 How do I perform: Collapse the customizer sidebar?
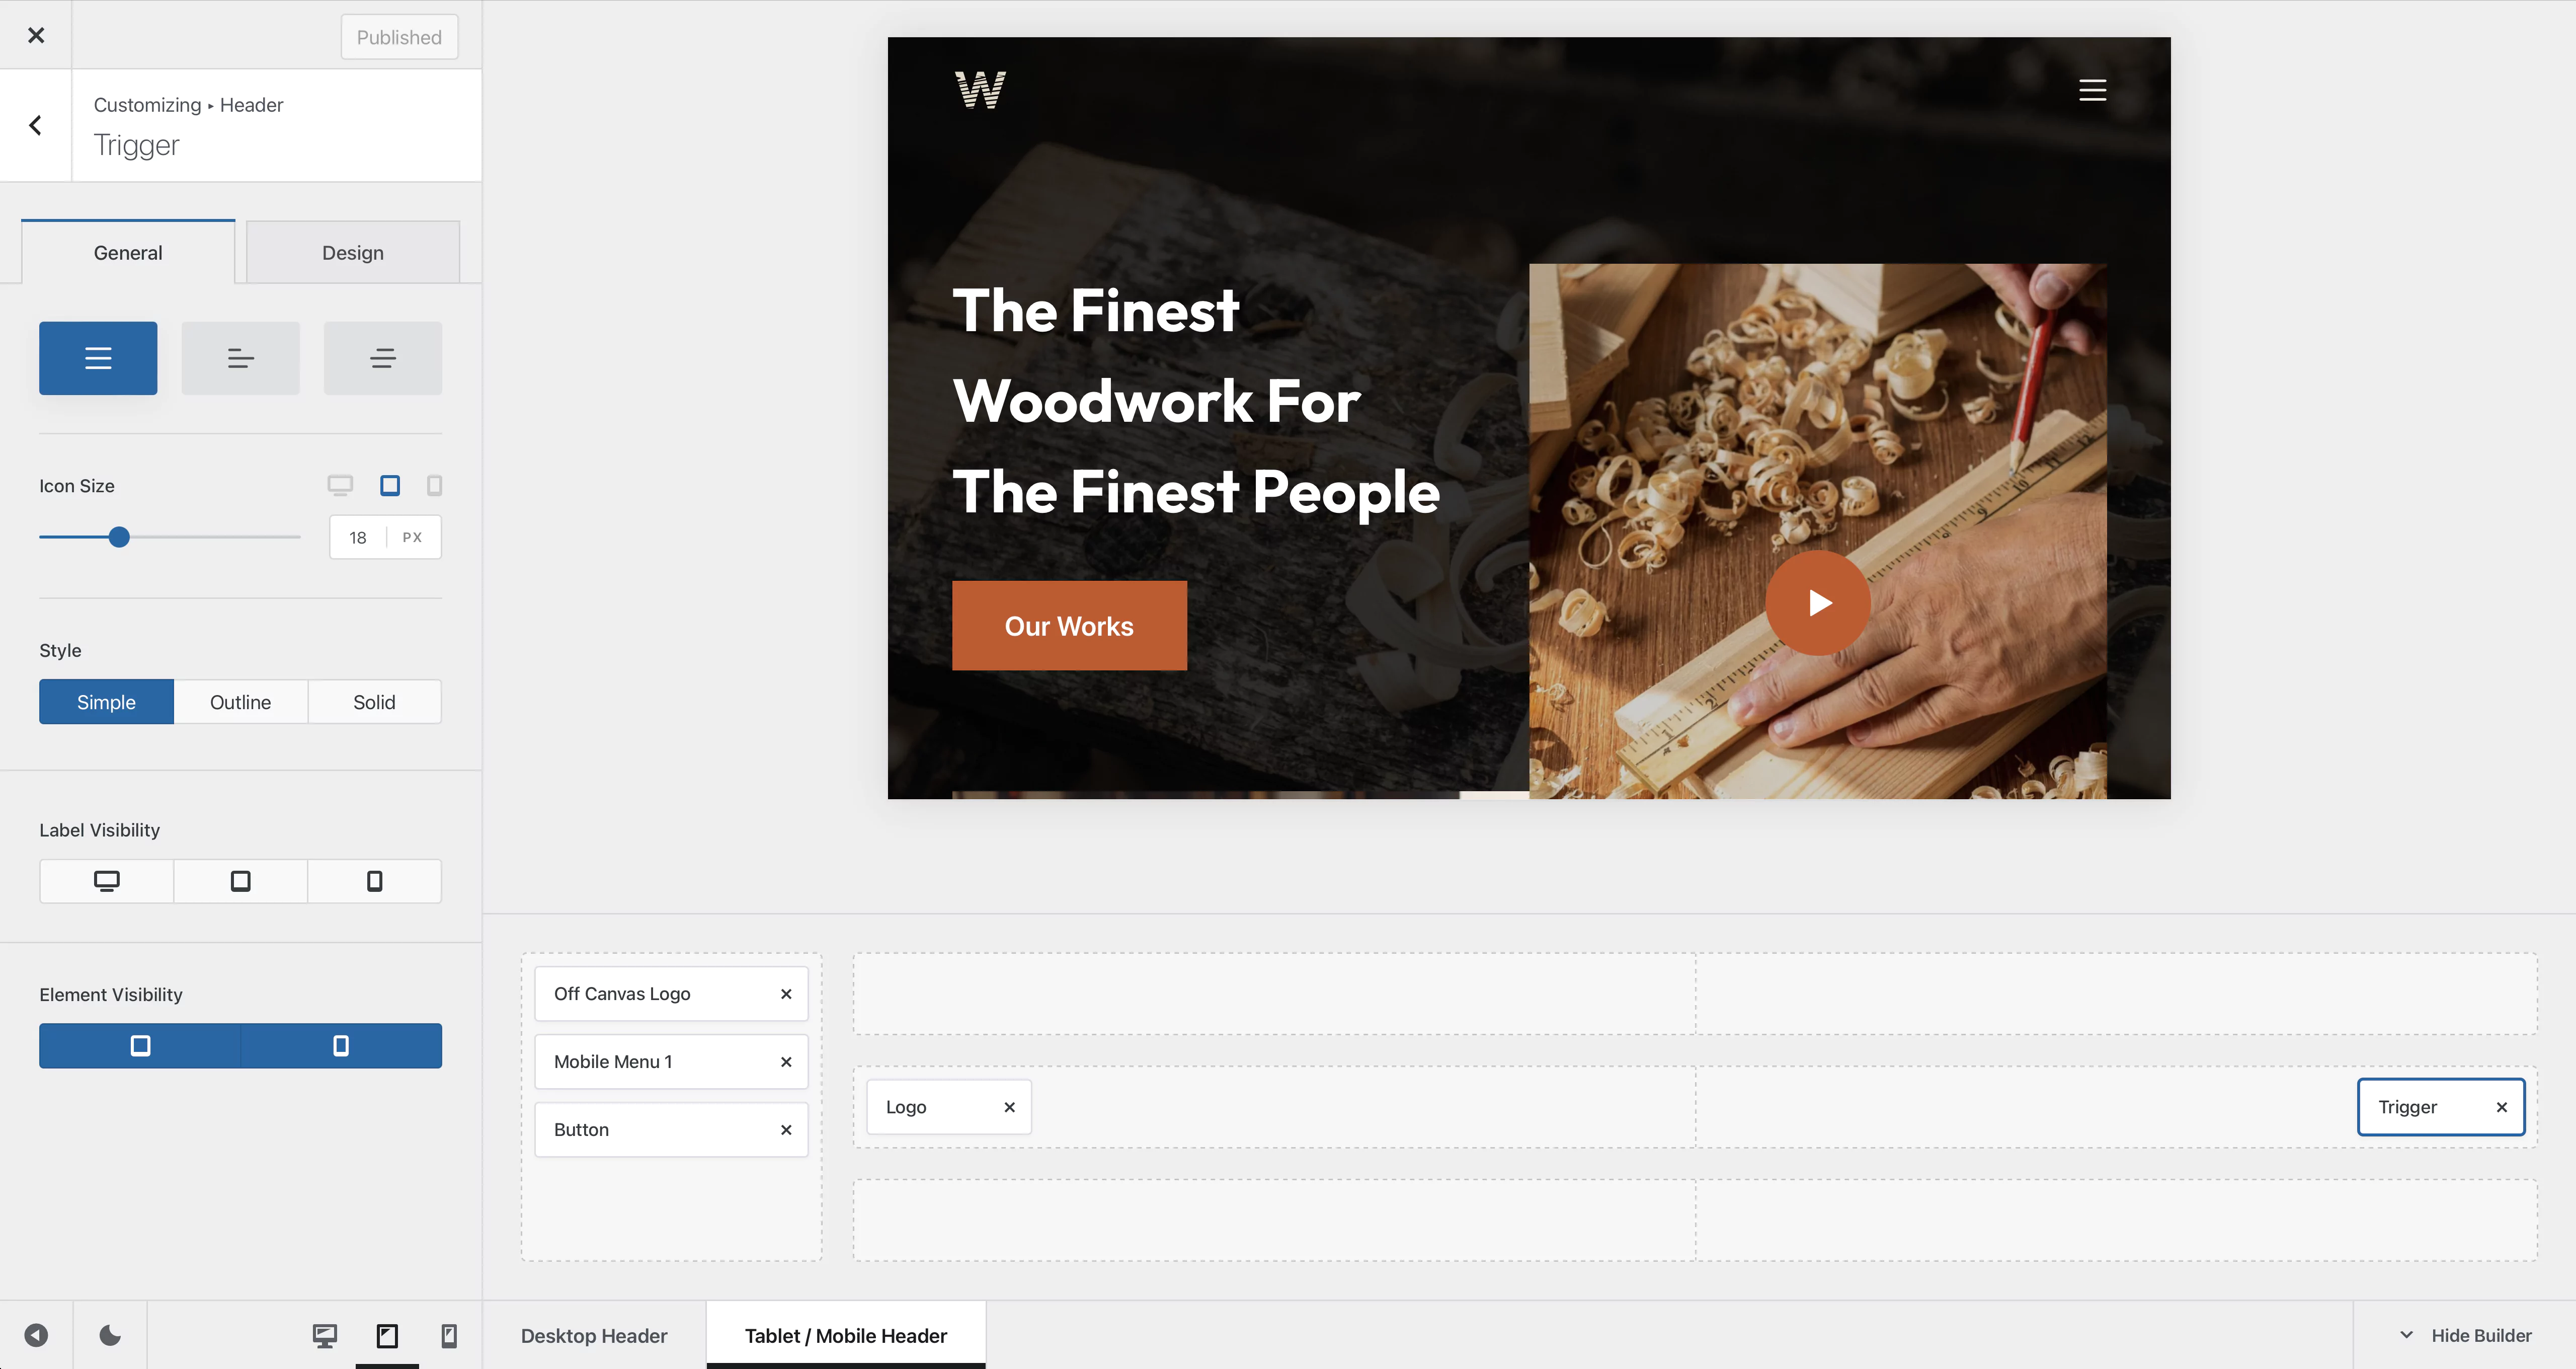tap(36, 1335)
